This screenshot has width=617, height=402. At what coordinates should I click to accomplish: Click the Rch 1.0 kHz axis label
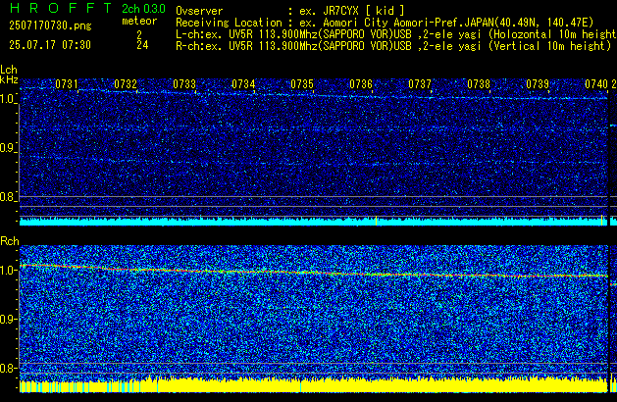coord(8,271)
